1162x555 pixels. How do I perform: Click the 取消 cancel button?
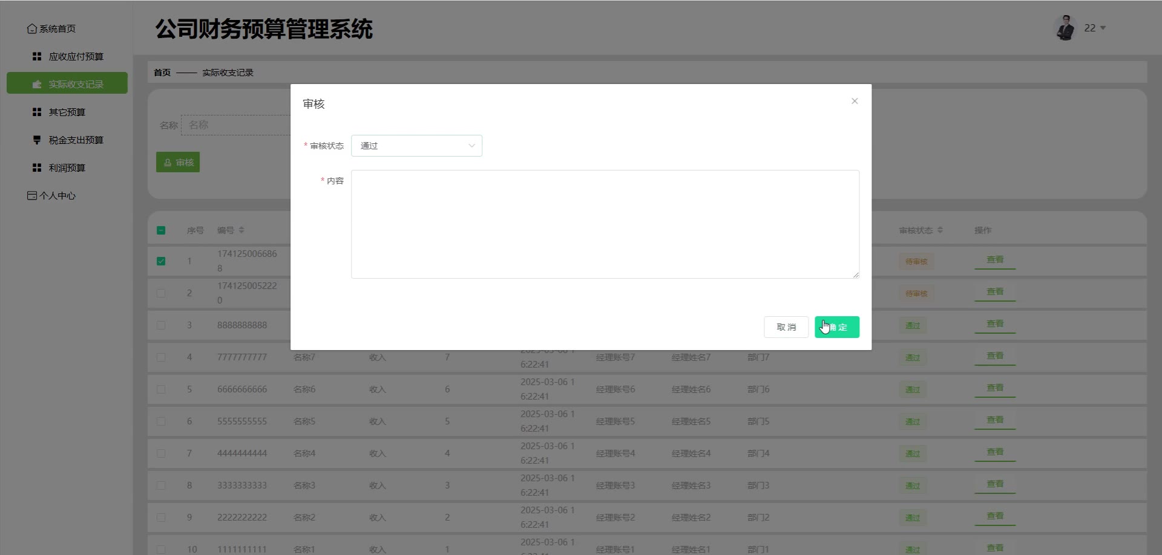786,327
